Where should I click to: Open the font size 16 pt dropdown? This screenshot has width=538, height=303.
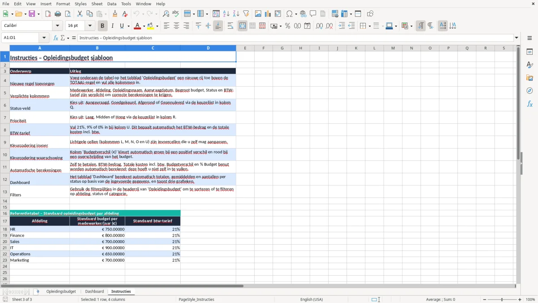[x=90, y=26]
